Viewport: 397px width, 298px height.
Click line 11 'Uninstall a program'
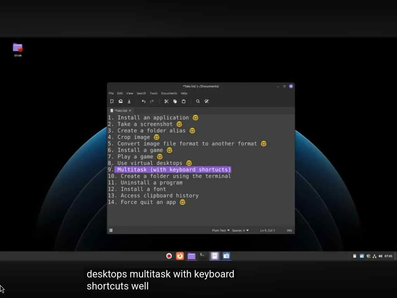point(145,183)
